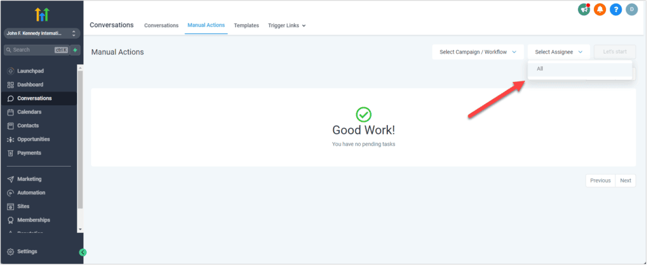This screenshot has width=647, height=265.
Task: Click the Dashboard grid icon
Action: point(11,85)
